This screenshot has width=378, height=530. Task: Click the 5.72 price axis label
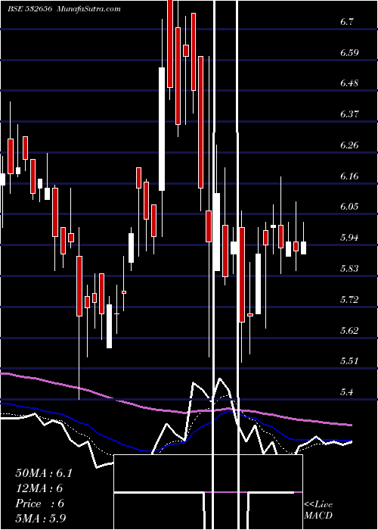tap(349, 300)
